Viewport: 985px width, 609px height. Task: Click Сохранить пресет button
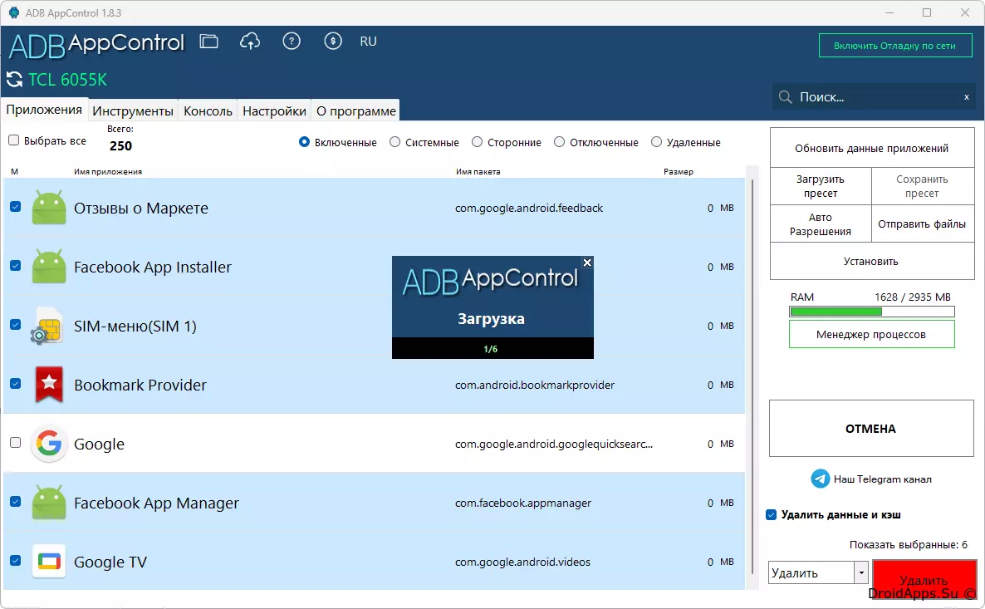coord(922,186)
